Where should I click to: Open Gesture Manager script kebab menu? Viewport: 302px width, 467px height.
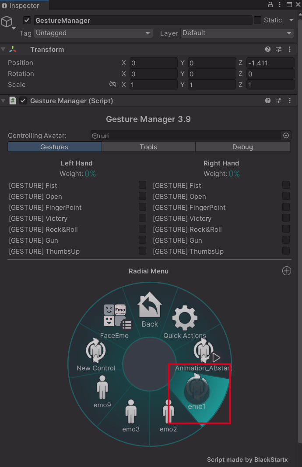[290, 101]
